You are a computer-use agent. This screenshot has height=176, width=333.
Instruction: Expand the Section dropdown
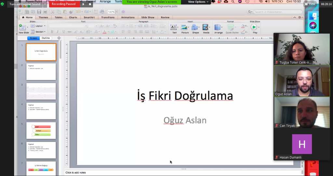(39, 32)
